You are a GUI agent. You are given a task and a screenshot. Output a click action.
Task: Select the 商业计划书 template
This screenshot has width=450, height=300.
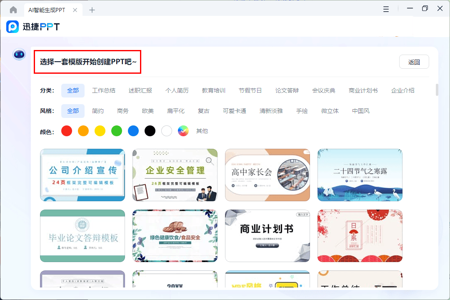tap(267, 236)
